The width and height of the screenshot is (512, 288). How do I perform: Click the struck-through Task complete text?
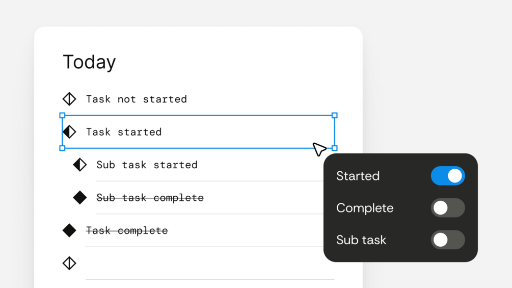click(x=127, y=230)
